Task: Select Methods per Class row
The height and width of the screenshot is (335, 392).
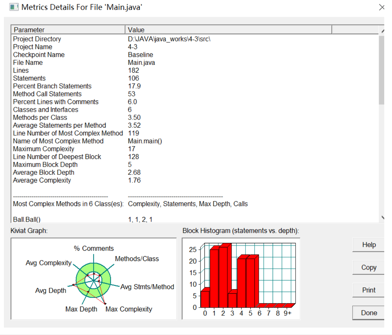Action: tap(195, 118)
